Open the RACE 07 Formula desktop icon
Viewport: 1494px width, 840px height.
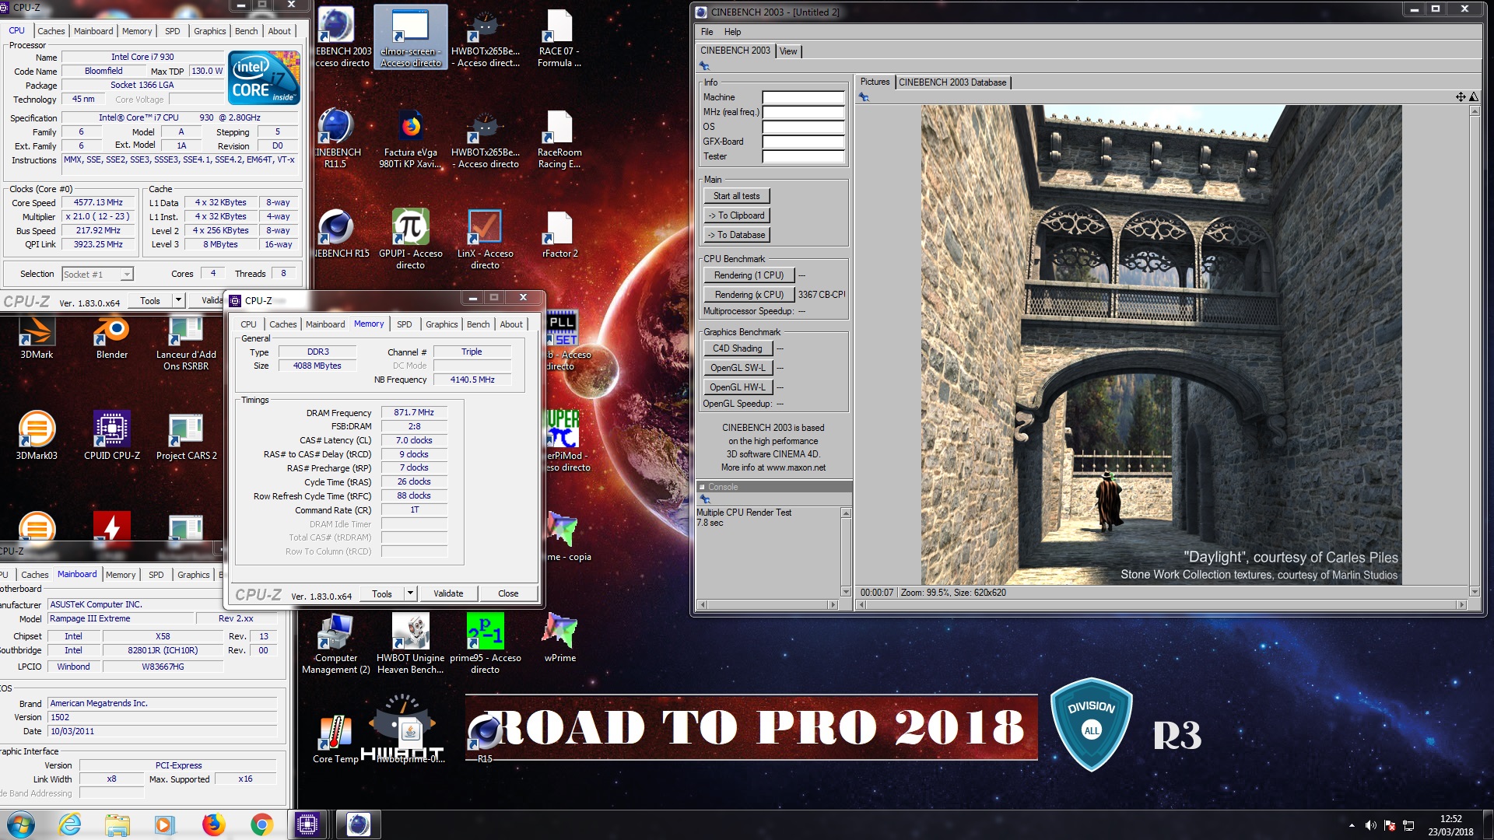point(559,37)
